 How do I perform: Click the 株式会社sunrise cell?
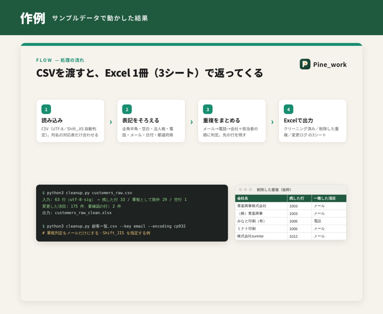(261, 236)
